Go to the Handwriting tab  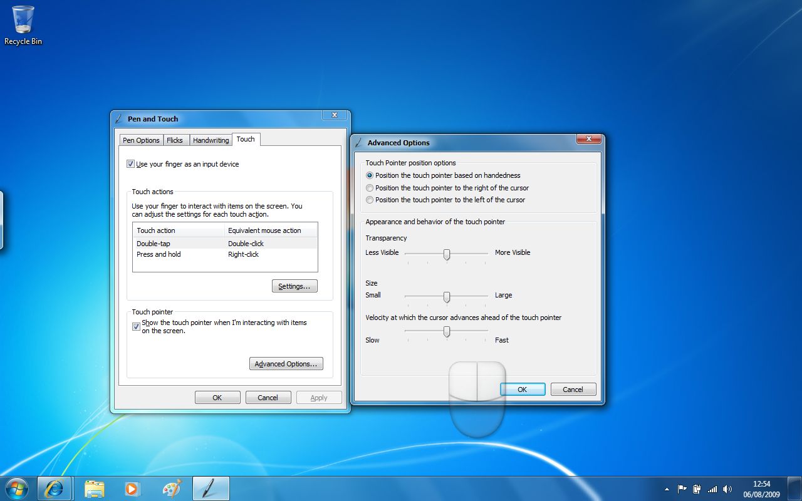click(211, 140)
